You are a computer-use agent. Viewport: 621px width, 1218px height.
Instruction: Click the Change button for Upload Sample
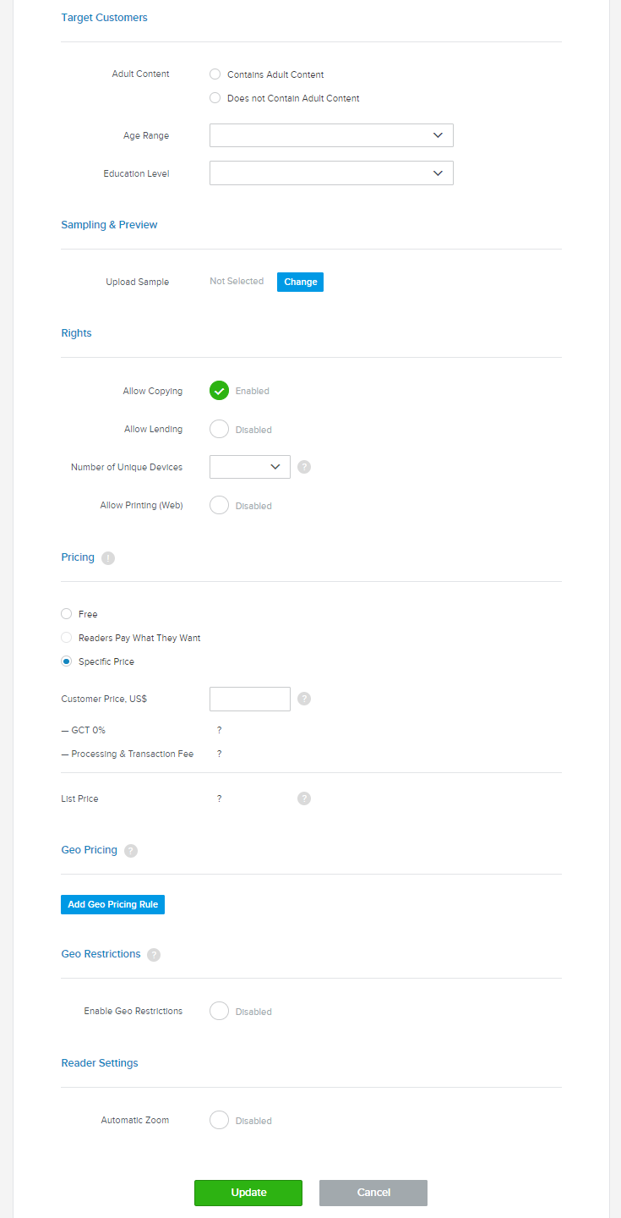(300, 282)
